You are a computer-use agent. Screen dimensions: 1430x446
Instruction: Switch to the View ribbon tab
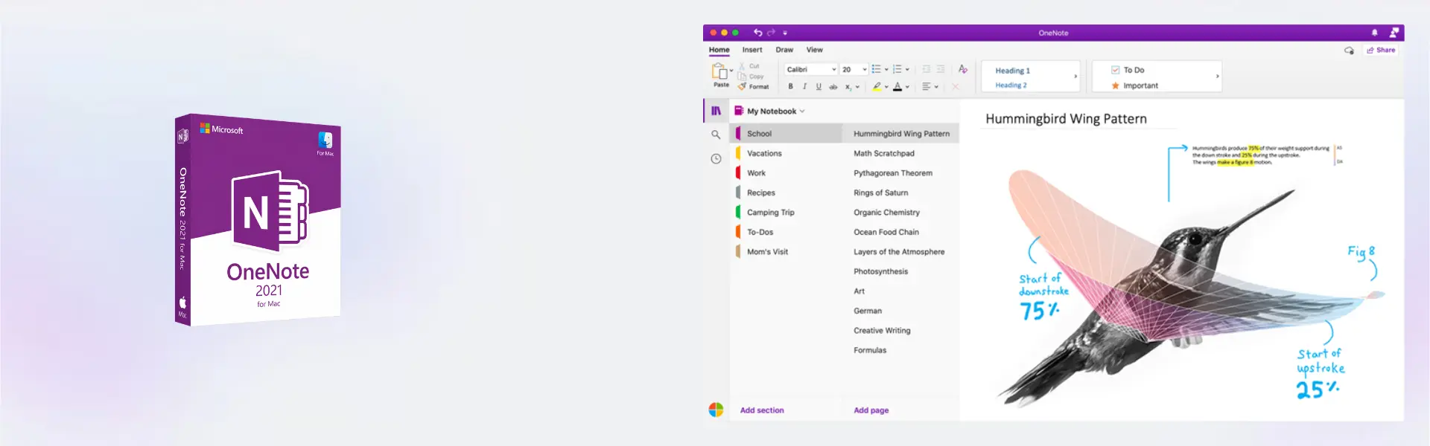(x=815, y=50)
